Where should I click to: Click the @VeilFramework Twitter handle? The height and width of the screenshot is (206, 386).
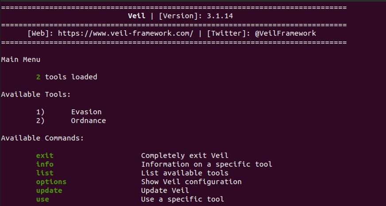point(285,34)
